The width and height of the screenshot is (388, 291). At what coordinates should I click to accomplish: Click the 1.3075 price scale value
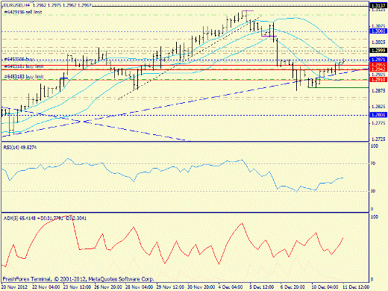tap(378, 26)
